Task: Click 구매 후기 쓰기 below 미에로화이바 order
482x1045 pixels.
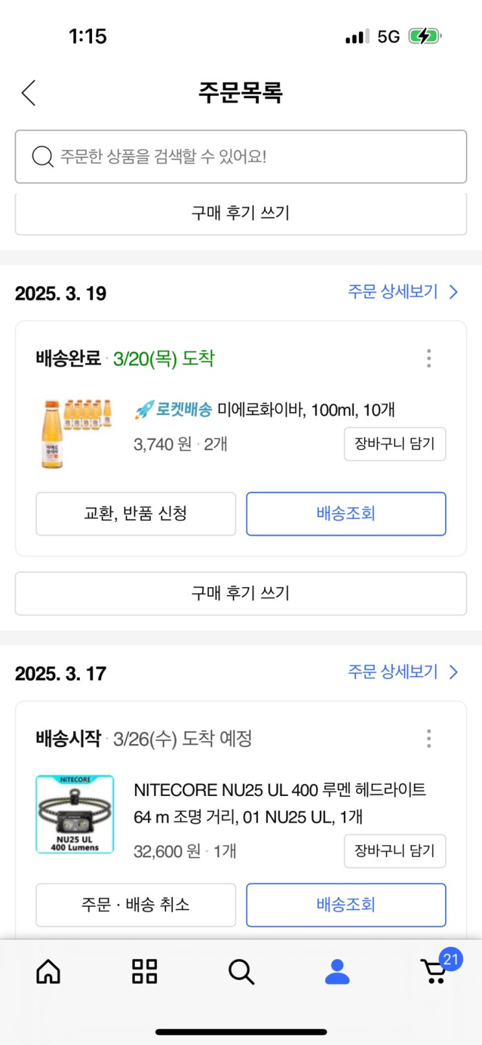Action: click(x=241, y=593)
